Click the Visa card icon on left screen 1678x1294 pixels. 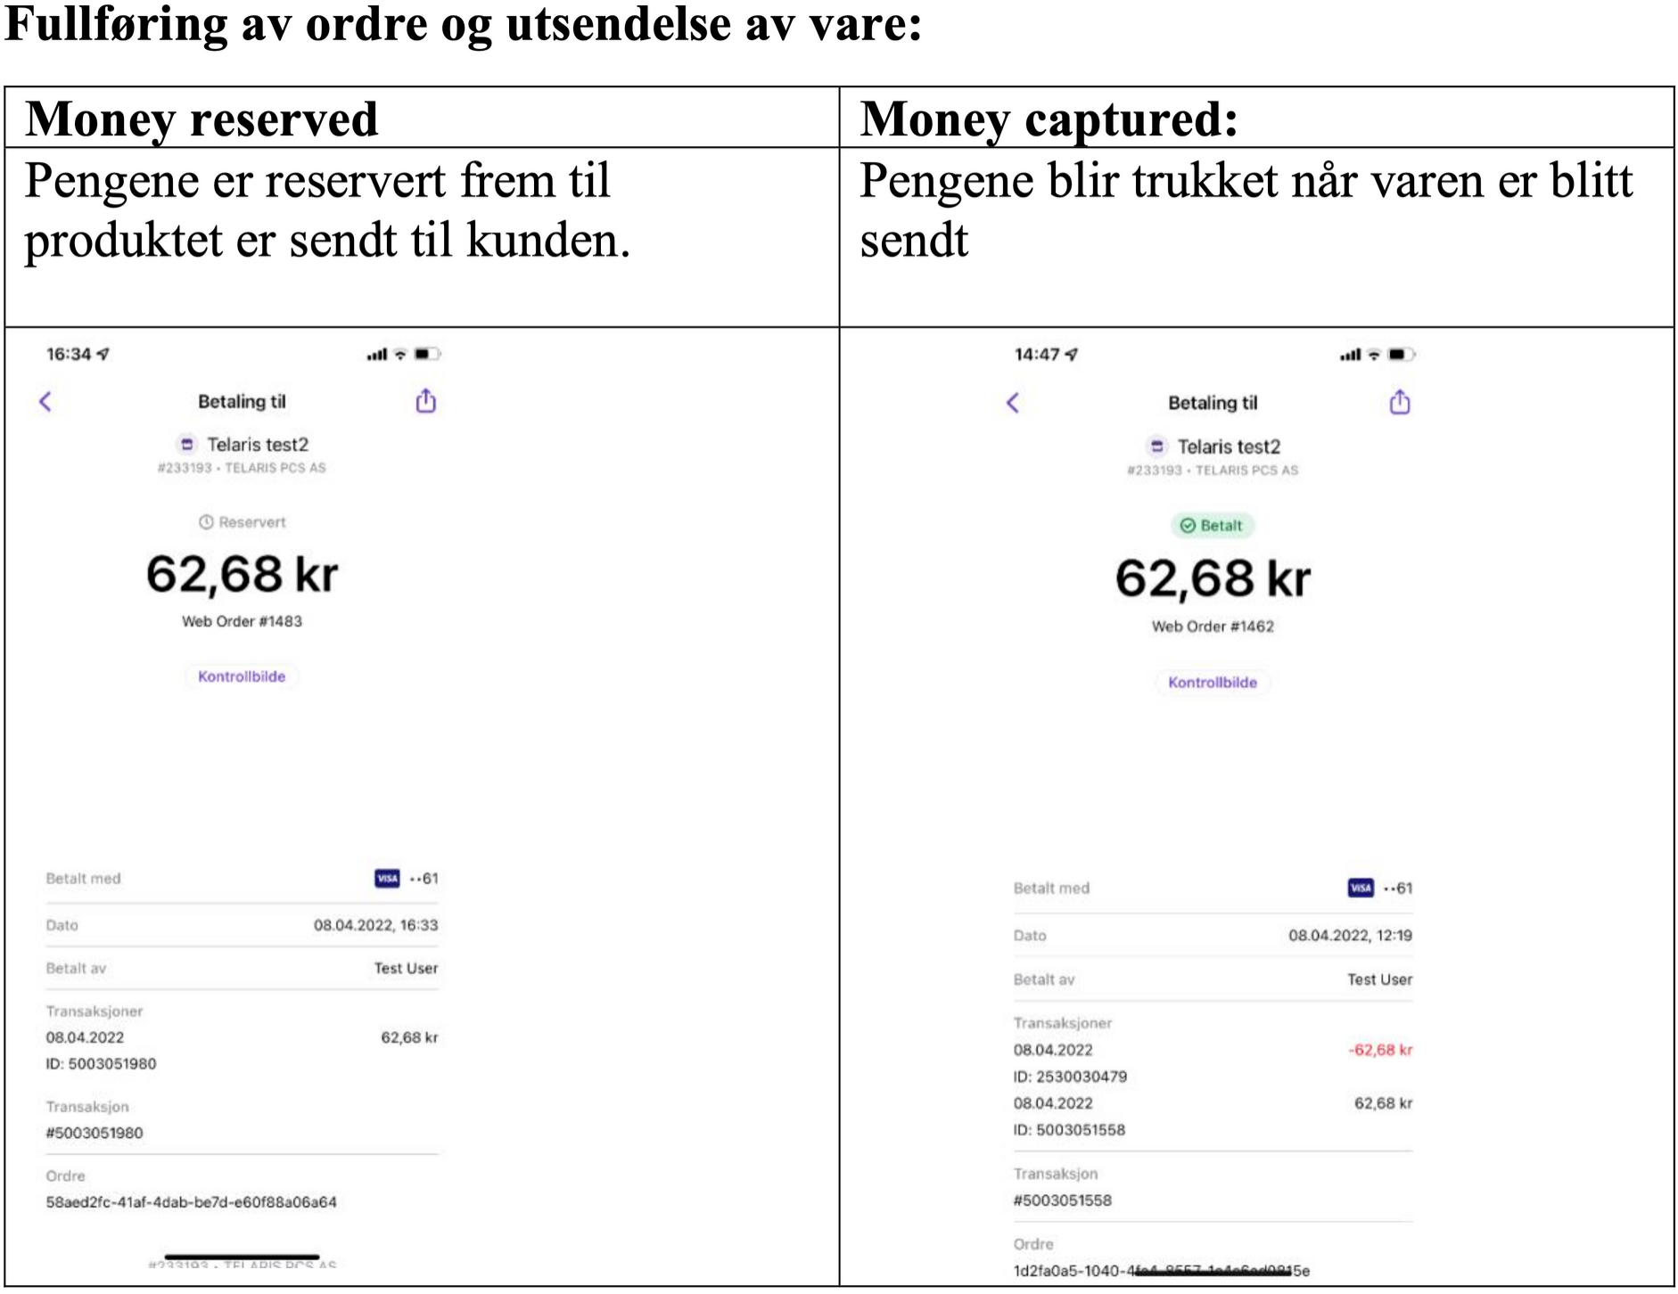click(387, 879)
